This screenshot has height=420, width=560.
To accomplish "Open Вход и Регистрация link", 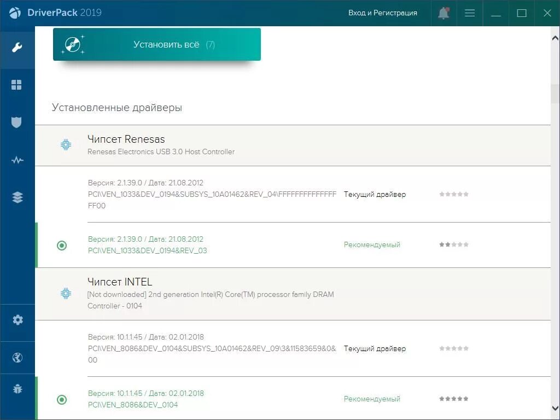I will point(383,13).
